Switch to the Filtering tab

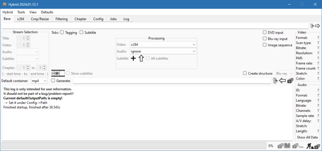click(61, 19)
